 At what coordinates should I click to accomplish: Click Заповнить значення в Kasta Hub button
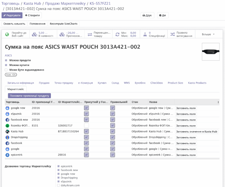[x=197, y=132]
